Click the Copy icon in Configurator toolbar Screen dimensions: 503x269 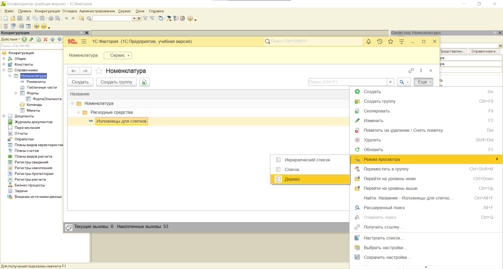[35, 18]
